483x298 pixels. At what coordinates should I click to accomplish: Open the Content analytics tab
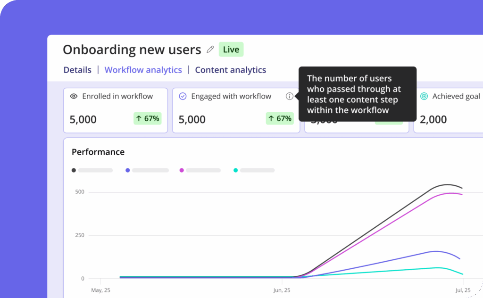tap(230, 70)
